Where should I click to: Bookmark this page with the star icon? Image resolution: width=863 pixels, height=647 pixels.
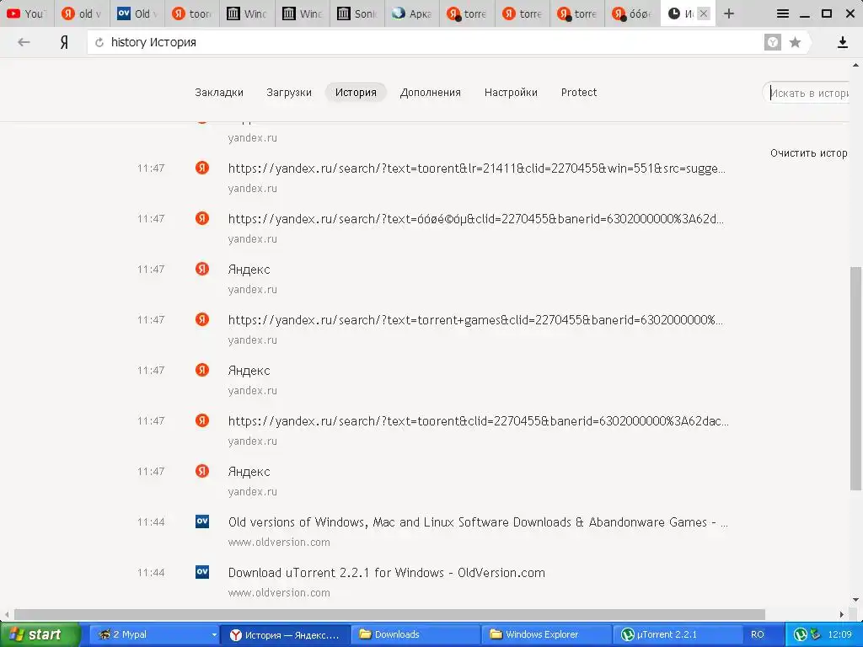[x=795, y=42]
